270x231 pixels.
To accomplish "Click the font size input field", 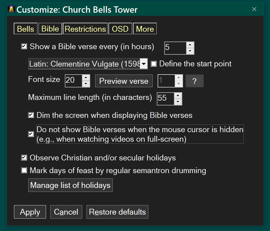I will 74,81.
